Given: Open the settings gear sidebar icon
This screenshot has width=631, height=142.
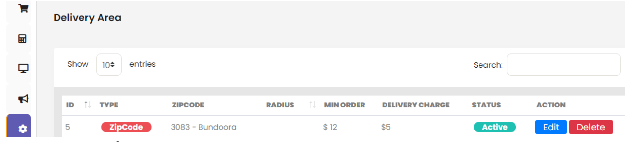Looking at the screenshot, I should pos(23,129).
